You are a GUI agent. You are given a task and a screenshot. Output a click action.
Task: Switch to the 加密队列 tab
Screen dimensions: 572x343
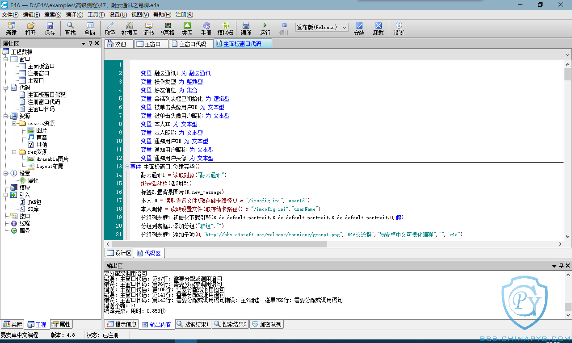266,324
